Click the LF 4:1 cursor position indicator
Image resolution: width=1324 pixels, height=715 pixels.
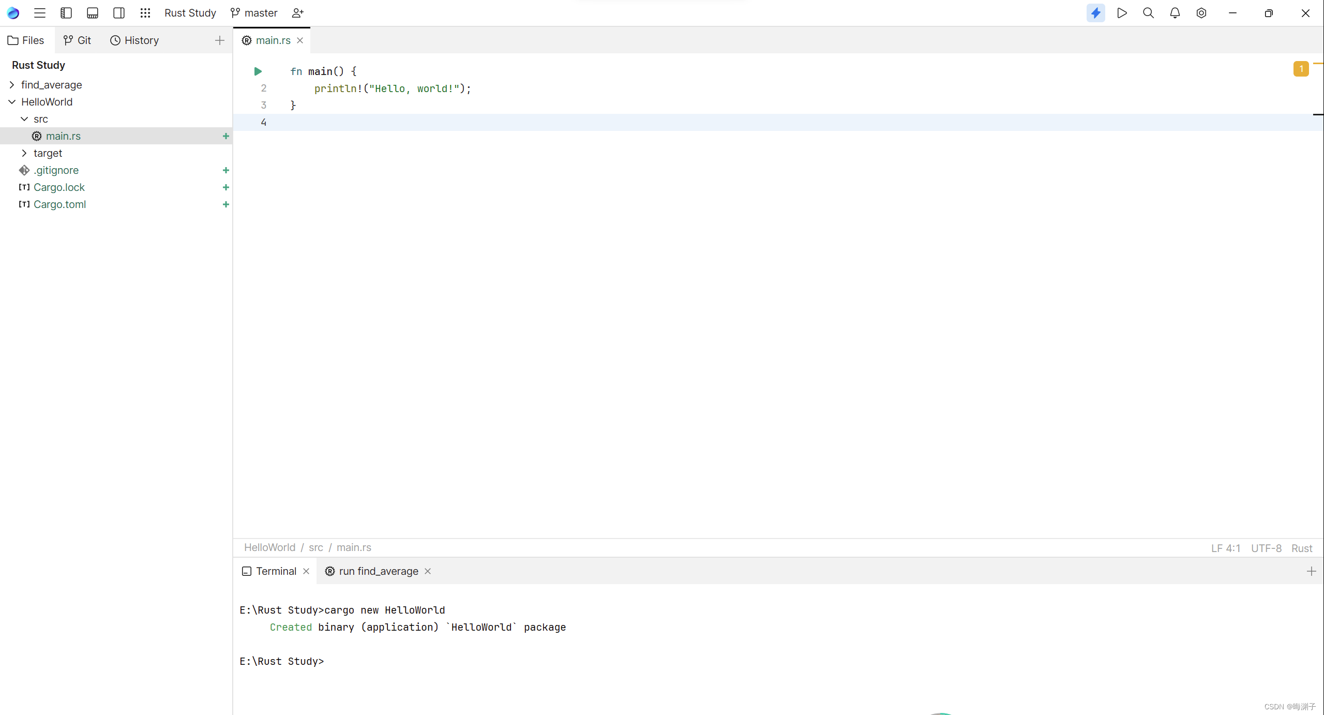coord(1225,548)
